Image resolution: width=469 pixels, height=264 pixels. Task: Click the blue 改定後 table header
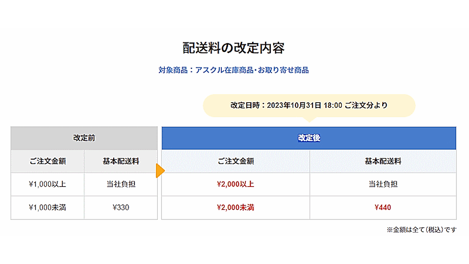click(309, 138)
